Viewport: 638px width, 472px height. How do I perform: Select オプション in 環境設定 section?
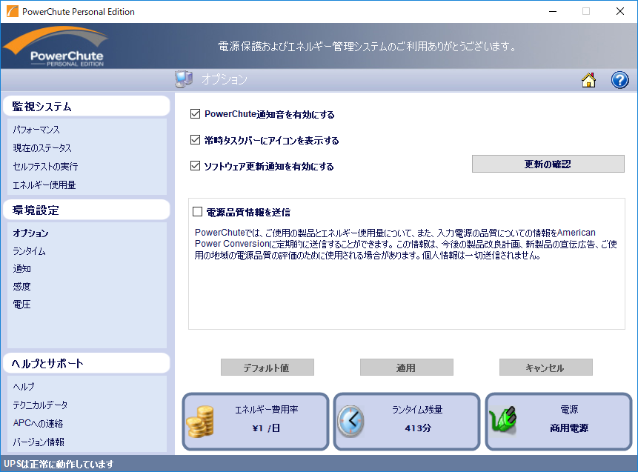30,233
